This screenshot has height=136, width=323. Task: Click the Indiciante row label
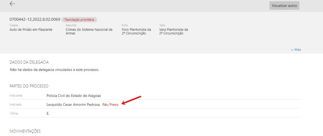16,95
